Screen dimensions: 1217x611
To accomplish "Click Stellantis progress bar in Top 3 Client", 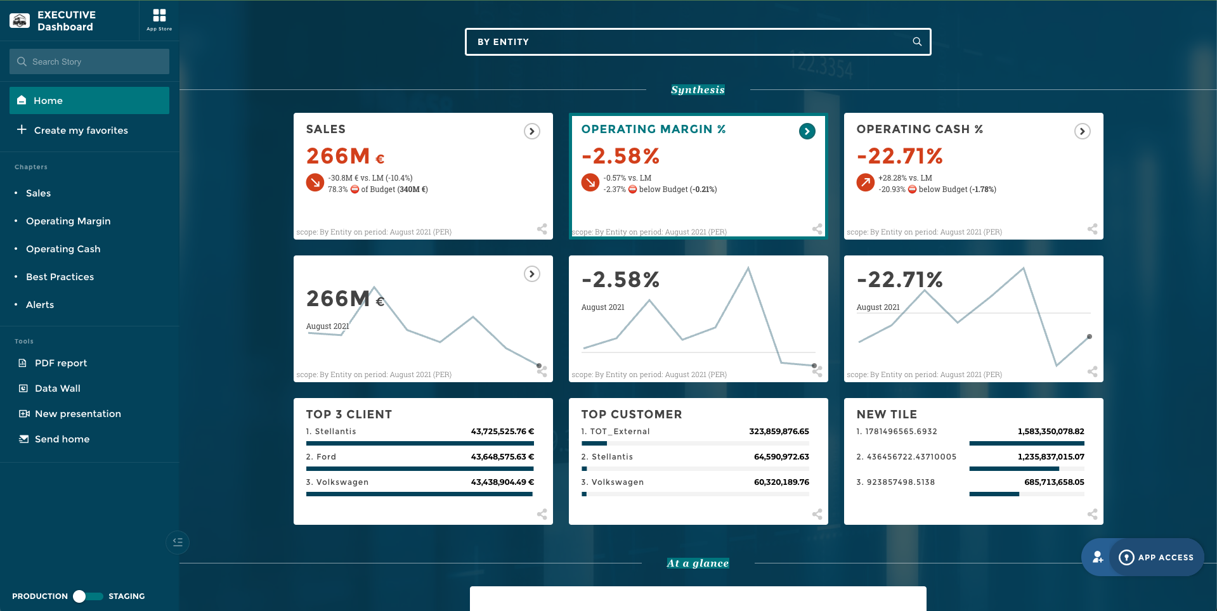I will click(x=420, y=443).
